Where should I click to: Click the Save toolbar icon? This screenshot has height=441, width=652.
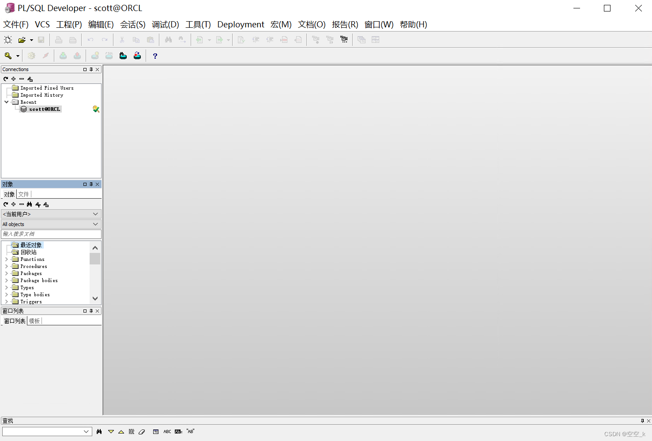(x=41, y=40)
